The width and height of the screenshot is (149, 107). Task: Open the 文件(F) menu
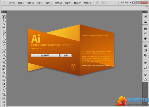tap(12, 3)
